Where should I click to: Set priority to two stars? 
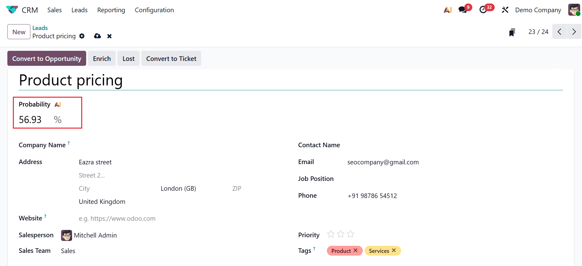(341, 234)
